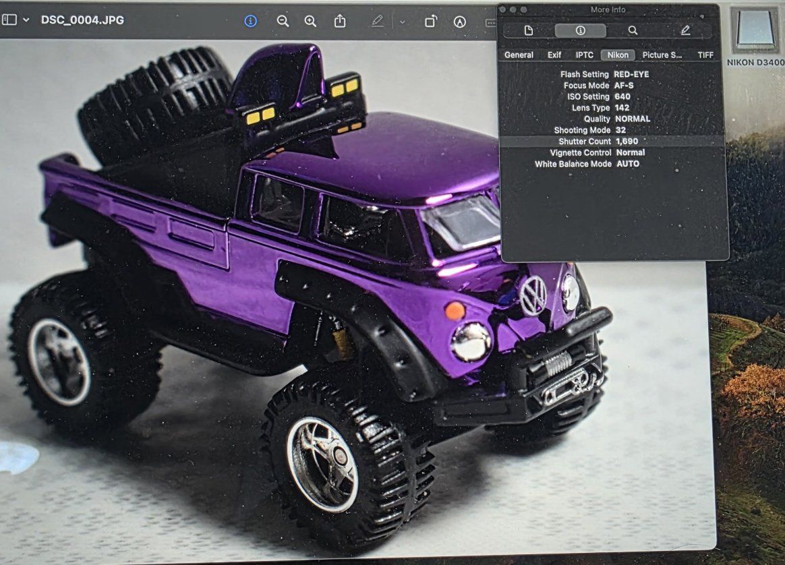
Task: Open sidebar view options chevron
Action: (x=26, y=20)
